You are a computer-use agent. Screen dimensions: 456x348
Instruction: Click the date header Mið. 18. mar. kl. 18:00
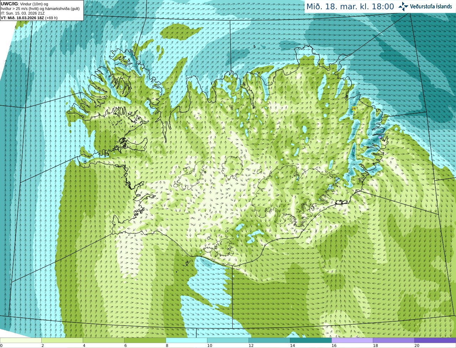350,6
